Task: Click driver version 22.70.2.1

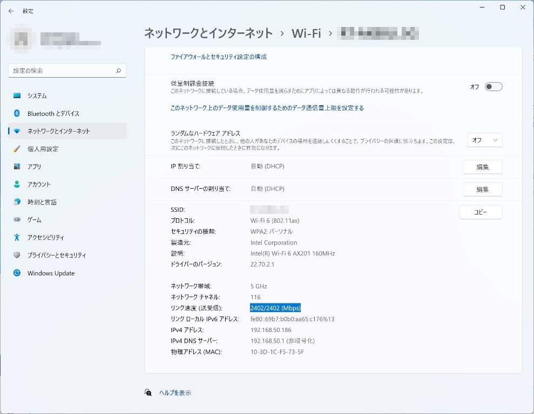Action: tap(262, 264)
